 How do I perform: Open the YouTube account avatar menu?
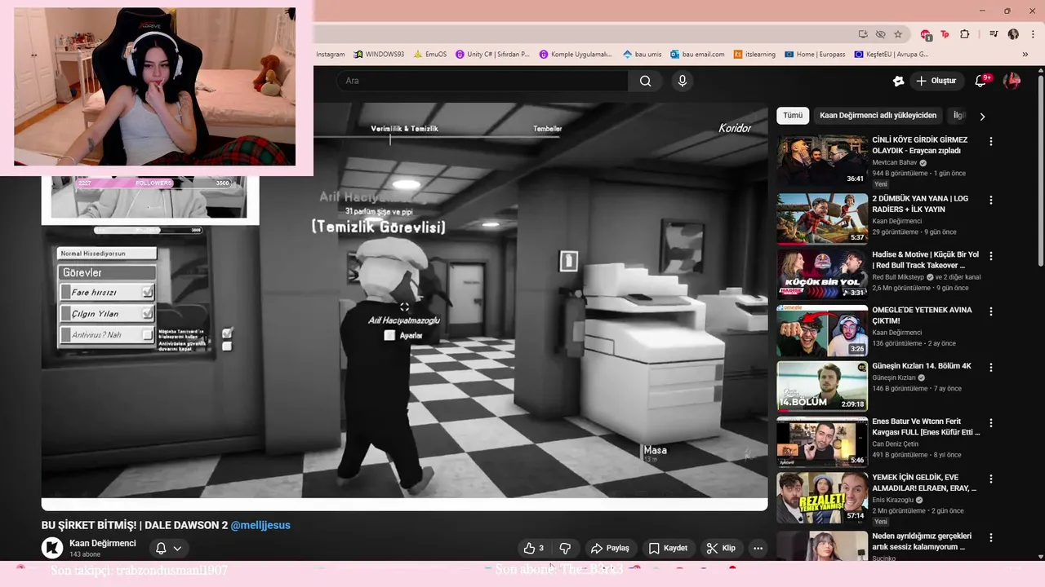pos(1012,81)
